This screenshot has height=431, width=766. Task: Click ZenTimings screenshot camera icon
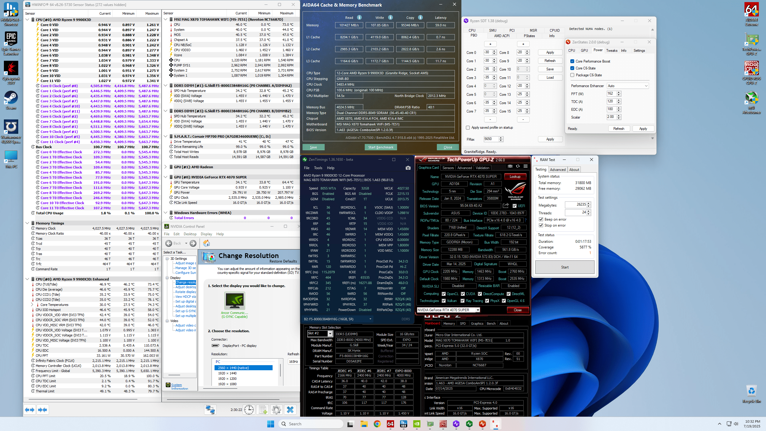pos(408,168)
